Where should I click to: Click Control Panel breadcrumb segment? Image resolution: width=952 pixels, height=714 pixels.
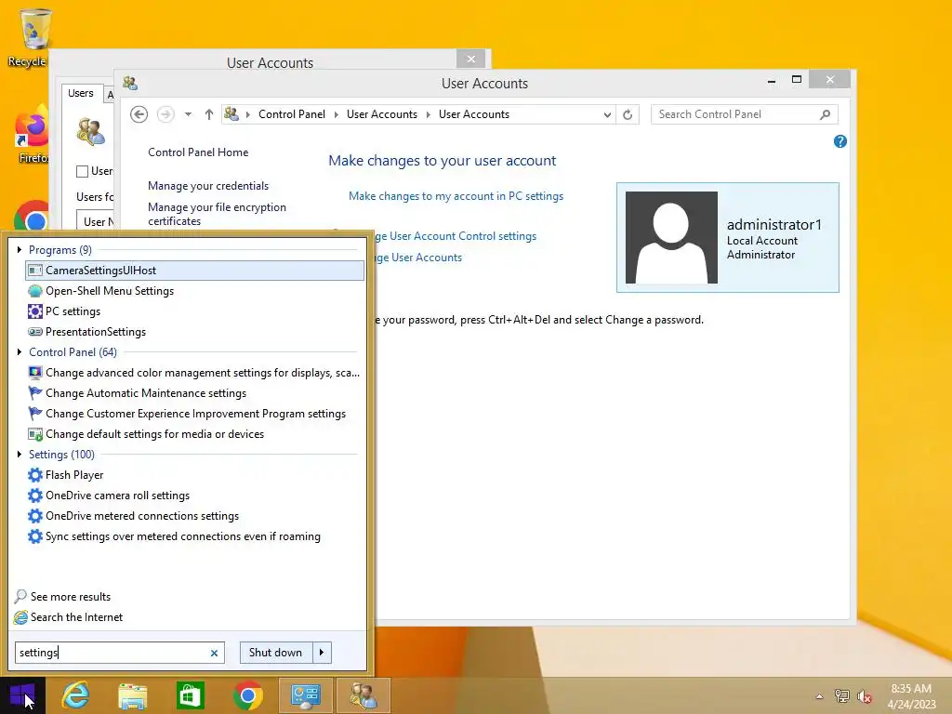click(292, 114)
